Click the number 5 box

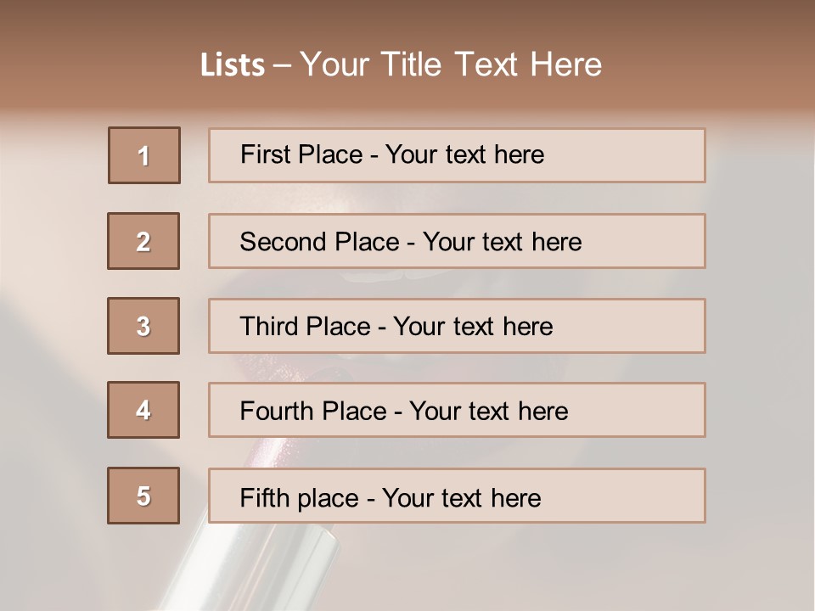click(x=143, y=496)
